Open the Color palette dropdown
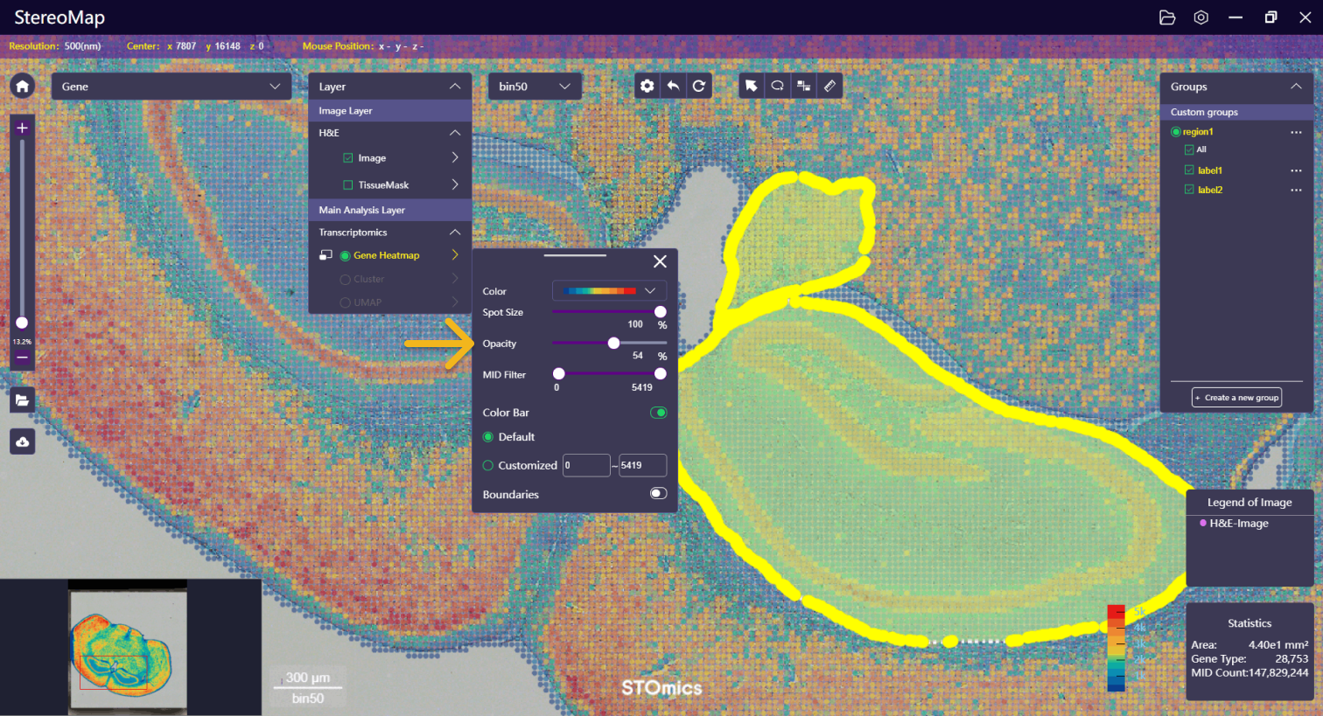 609,290
